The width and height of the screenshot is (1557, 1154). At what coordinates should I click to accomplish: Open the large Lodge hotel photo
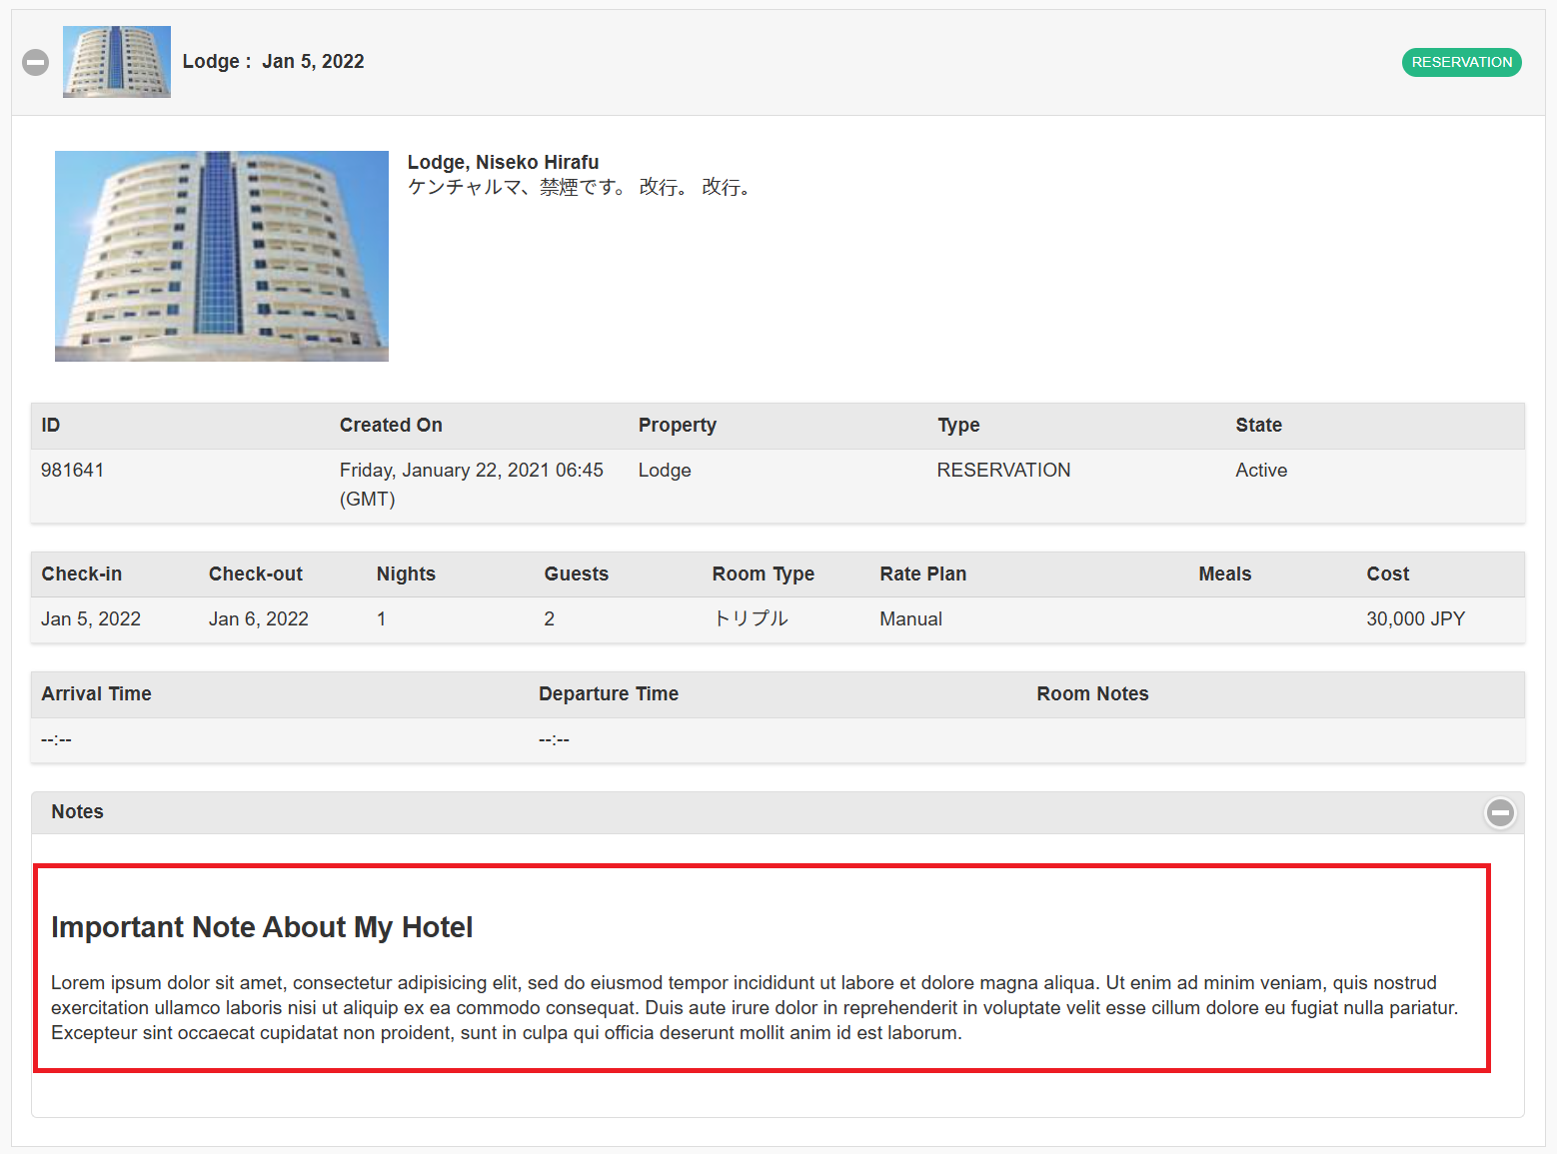[x=222, y=256]
